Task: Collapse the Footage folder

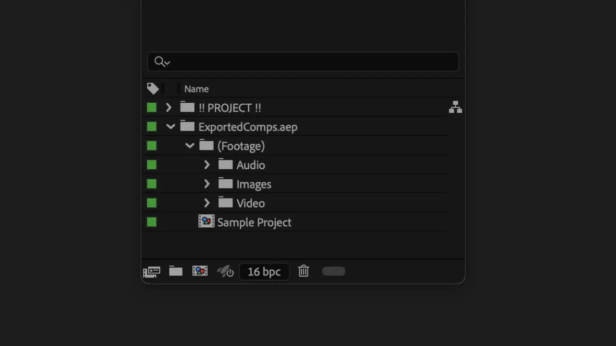Action: 190,146
